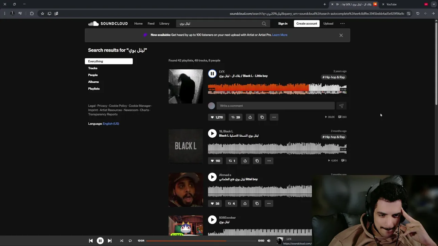Like the LVX track with 1,276 likes
The width and height of the screenshot is (438, 246).
[216, 117]
